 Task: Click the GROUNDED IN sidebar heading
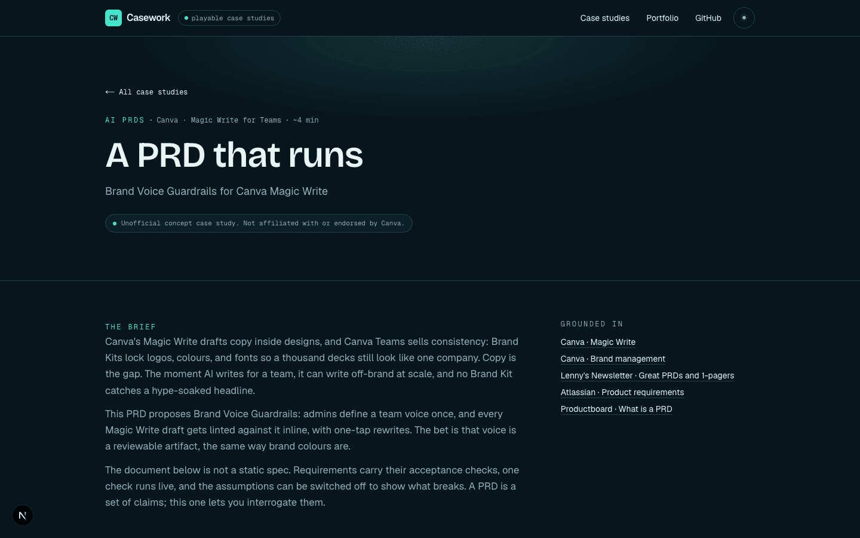592,324
